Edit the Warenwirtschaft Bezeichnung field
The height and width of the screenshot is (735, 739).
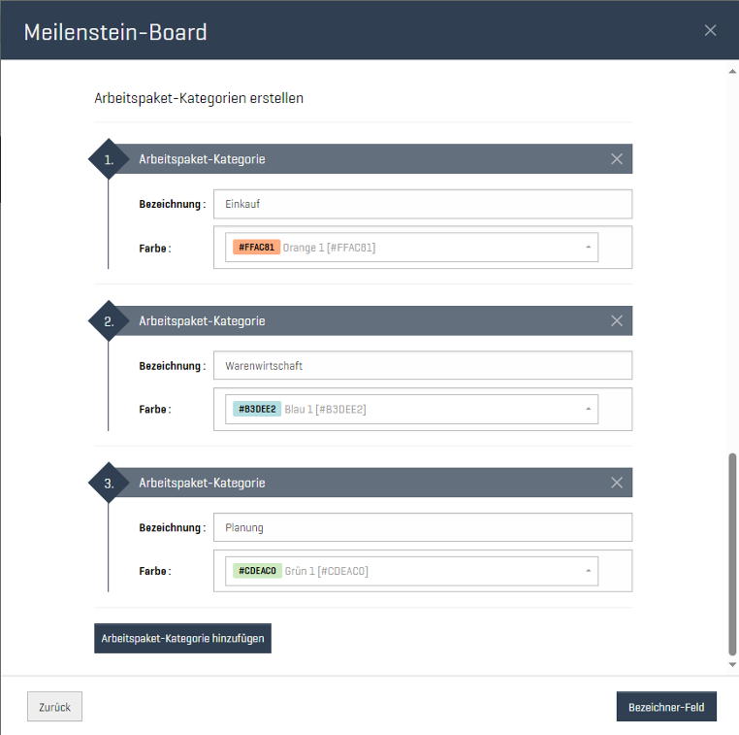pyautogui.click(x=422, y=366)
